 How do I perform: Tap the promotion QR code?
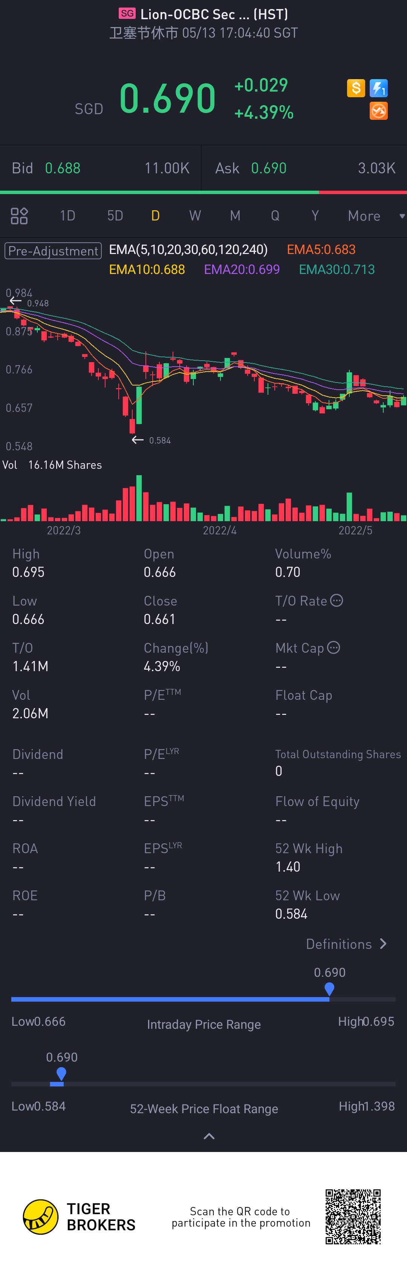pos(353,1216)
